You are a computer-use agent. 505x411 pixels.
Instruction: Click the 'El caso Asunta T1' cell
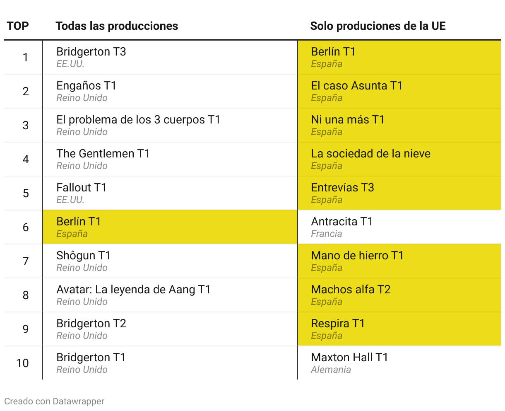pyautogui.click(x=356, y=86)
